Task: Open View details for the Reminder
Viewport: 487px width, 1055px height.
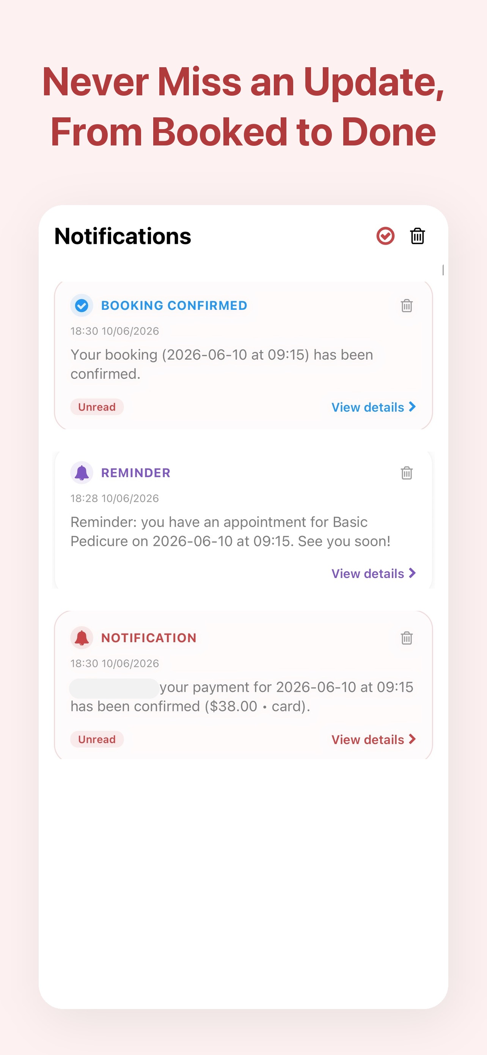Action: [x=368, y=573]
